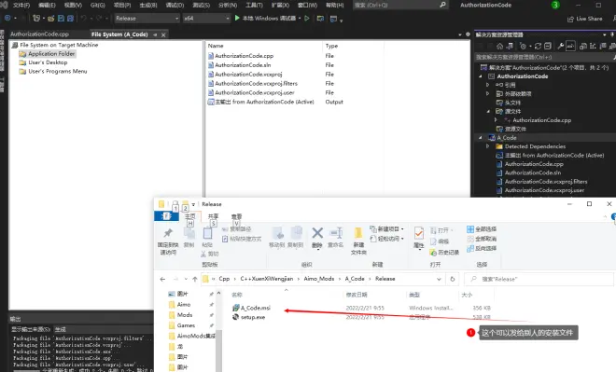Open the x64 platform dropdown
Viewport: 616px width, 372px height.
tap(206, 19)
